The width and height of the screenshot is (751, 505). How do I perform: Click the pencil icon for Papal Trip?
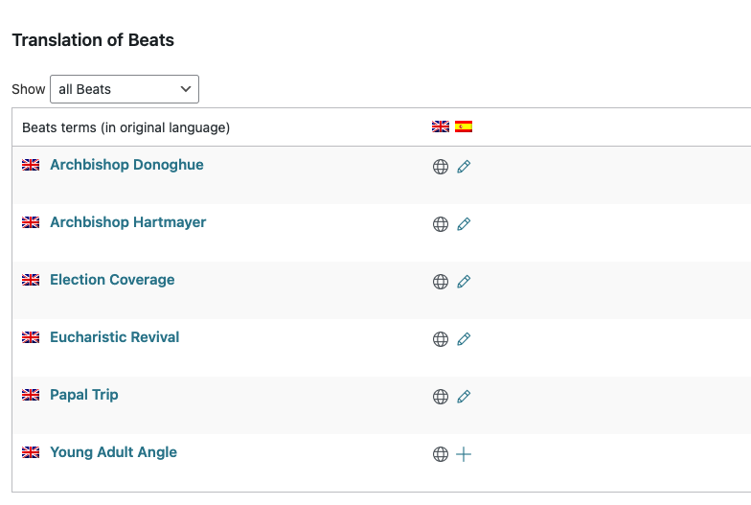464,397
